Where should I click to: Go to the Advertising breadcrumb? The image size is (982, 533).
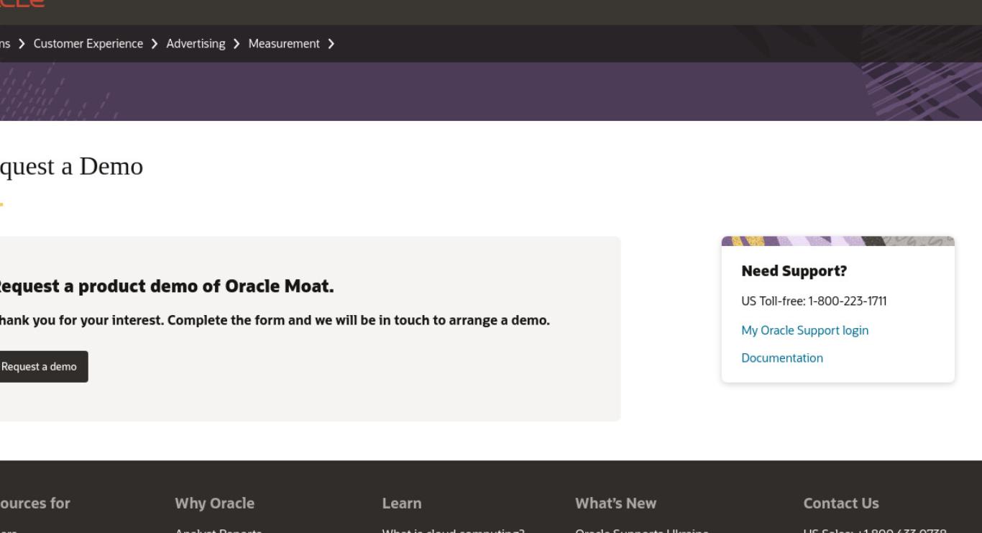196,44
